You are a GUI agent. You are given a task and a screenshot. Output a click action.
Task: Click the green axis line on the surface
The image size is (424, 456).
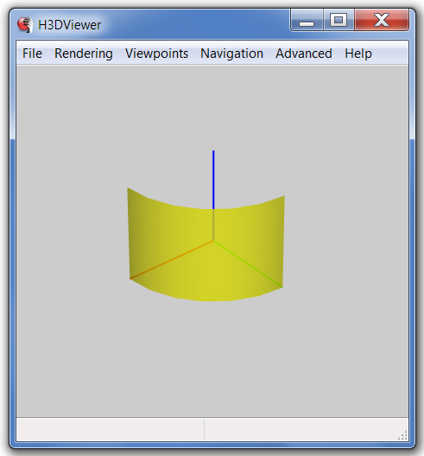[248, 263]
